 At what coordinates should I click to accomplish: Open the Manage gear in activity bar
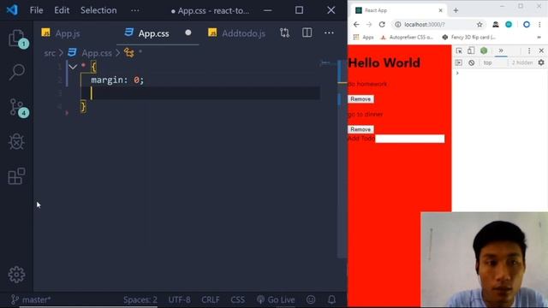pyautogui.click(x=16, y=275)
